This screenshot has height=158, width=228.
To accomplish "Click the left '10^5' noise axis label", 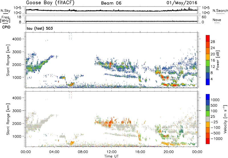I will tap(17, 8).
